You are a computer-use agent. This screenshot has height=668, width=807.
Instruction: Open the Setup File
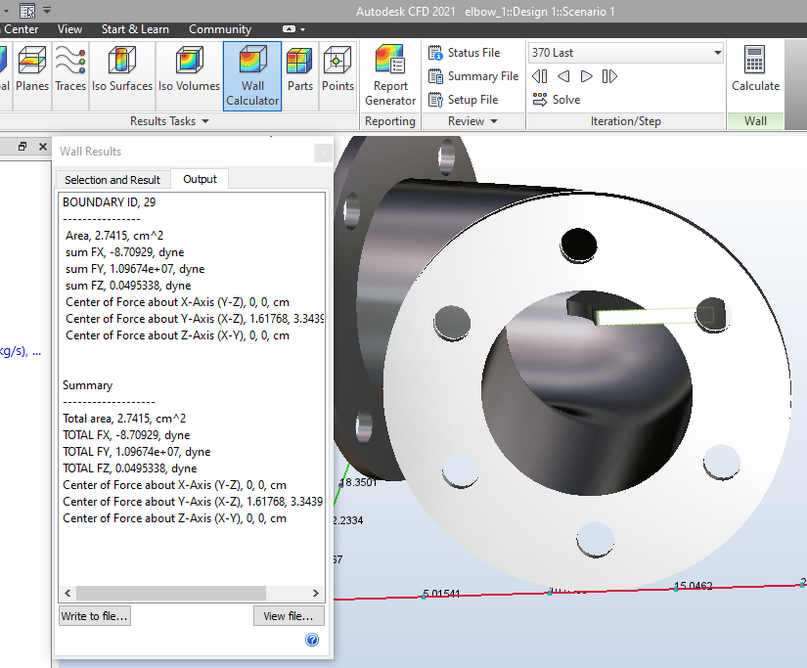pos(464,100)
